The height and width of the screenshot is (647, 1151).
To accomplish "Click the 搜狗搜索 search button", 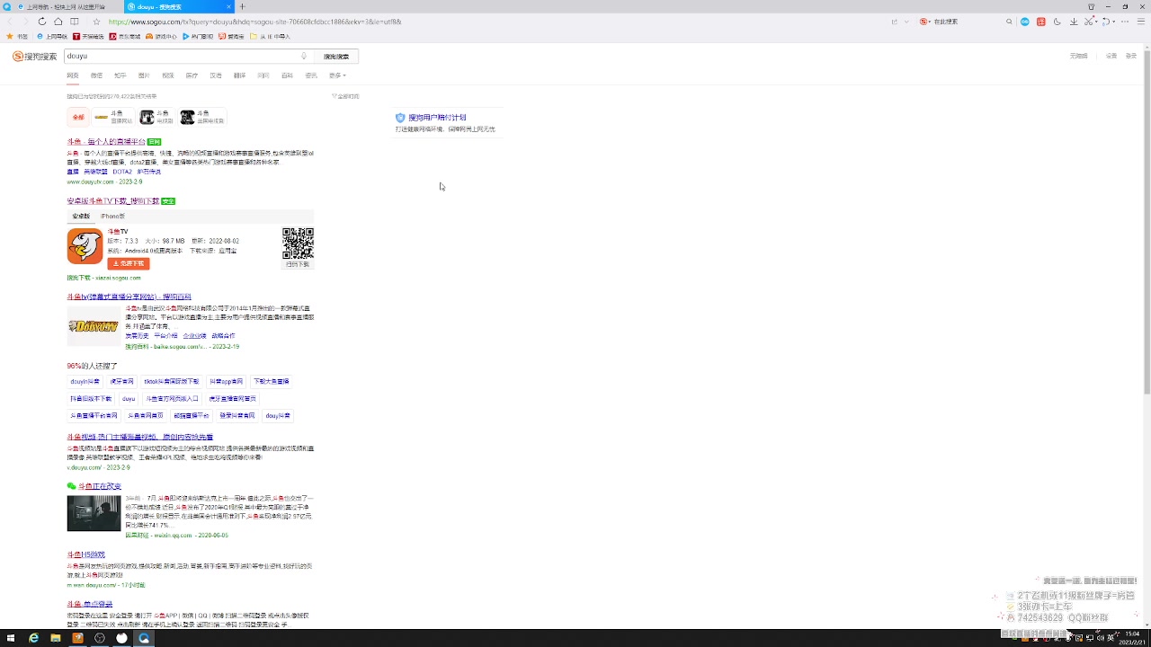I will point(336,56).
